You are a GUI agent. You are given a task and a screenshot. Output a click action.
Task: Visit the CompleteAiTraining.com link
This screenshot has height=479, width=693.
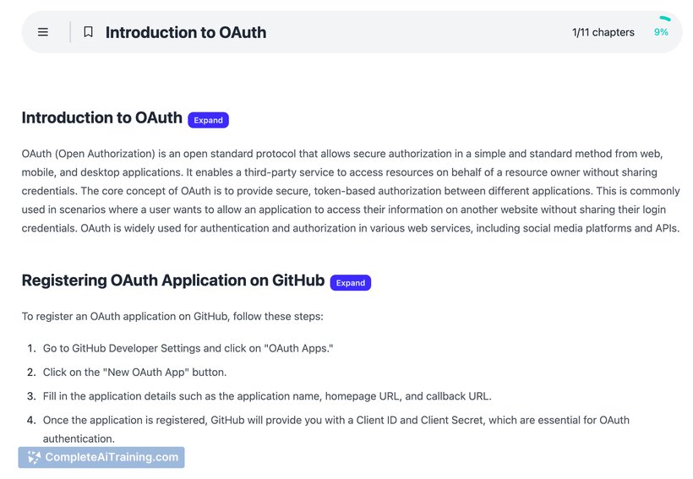click(x=111, y=457)
